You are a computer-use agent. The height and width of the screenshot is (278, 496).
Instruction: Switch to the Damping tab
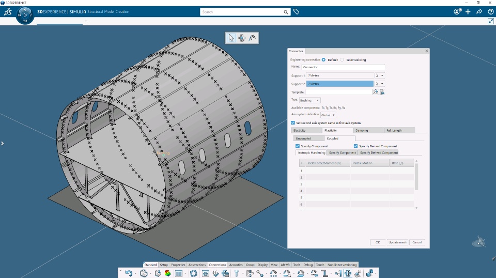(368, 130)
